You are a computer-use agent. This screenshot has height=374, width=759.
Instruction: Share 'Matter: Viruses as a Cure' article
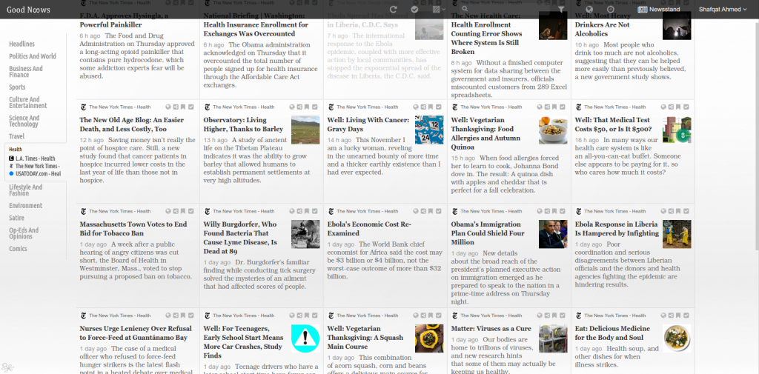[548, 315]
